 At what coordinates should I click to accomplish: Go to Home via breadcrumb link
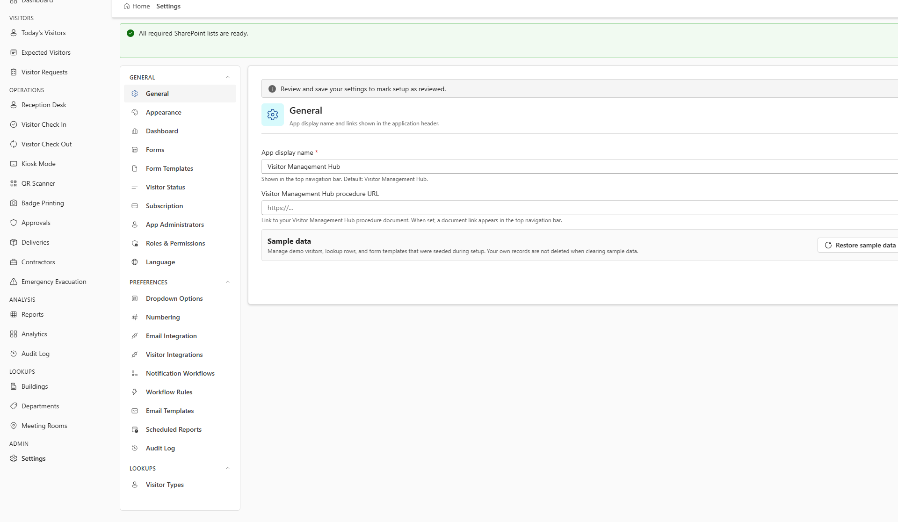[x=137, y=6]
